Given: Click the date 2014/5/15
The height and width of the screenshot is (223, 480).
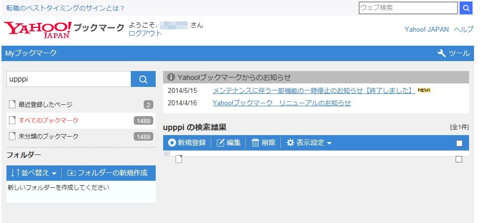Looking at the screenshot, I should 183,91.
